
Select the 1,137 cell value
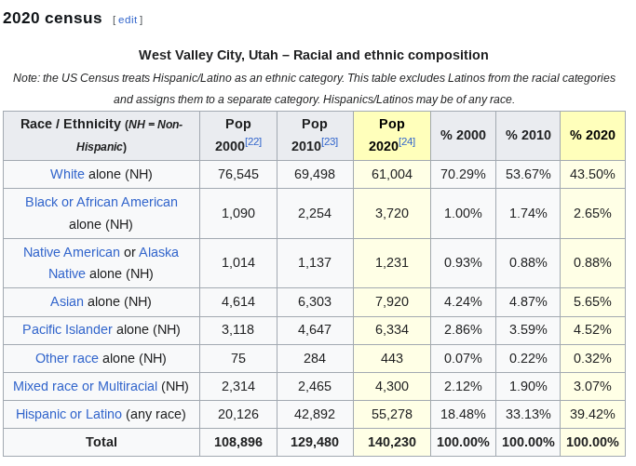tap(315, 262)
